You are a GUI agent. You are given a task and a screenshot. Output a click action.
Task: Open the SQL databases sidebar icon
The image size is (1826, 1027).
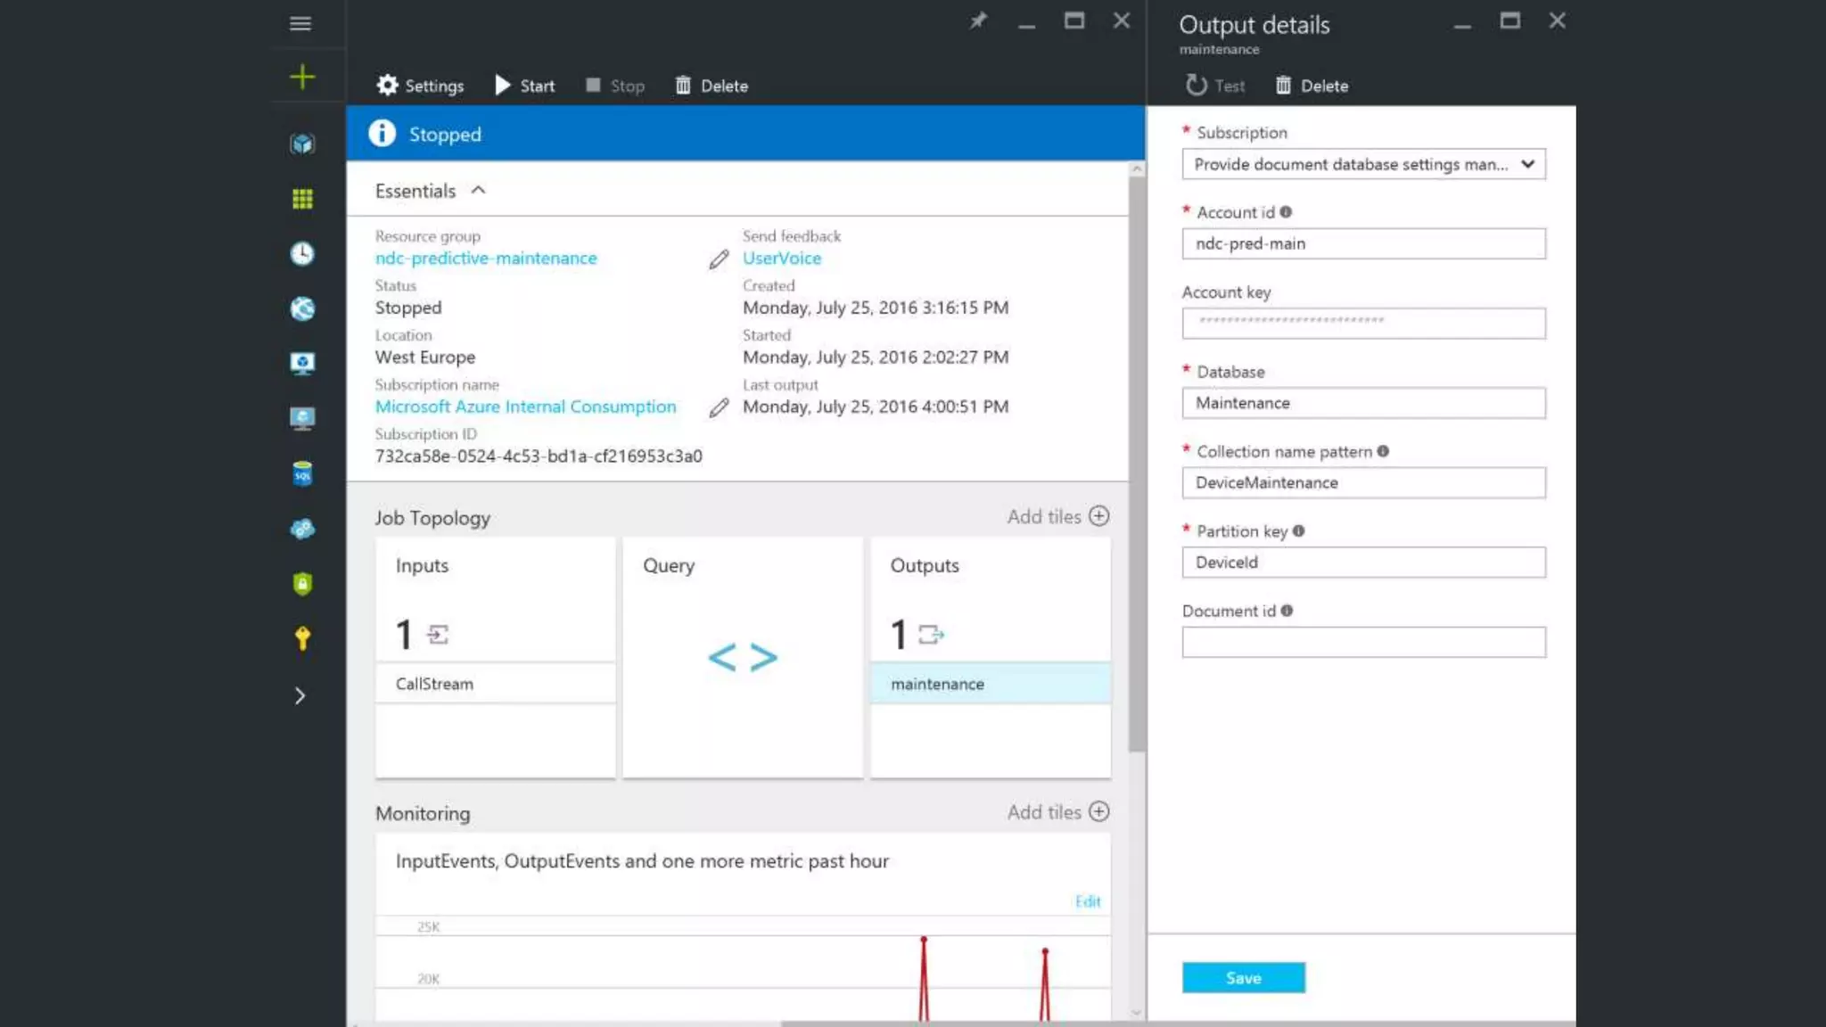tap(302, 473)
